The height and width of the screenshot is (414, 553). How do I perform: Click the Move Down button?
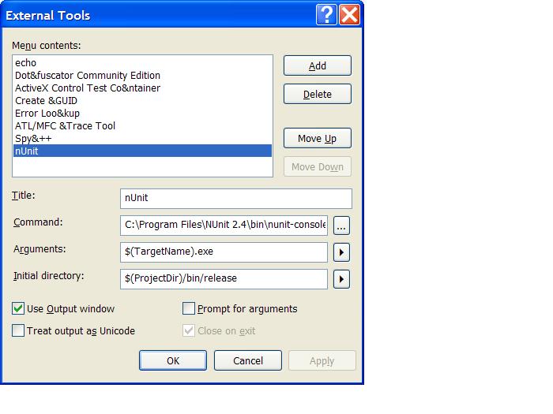[318, 166]
